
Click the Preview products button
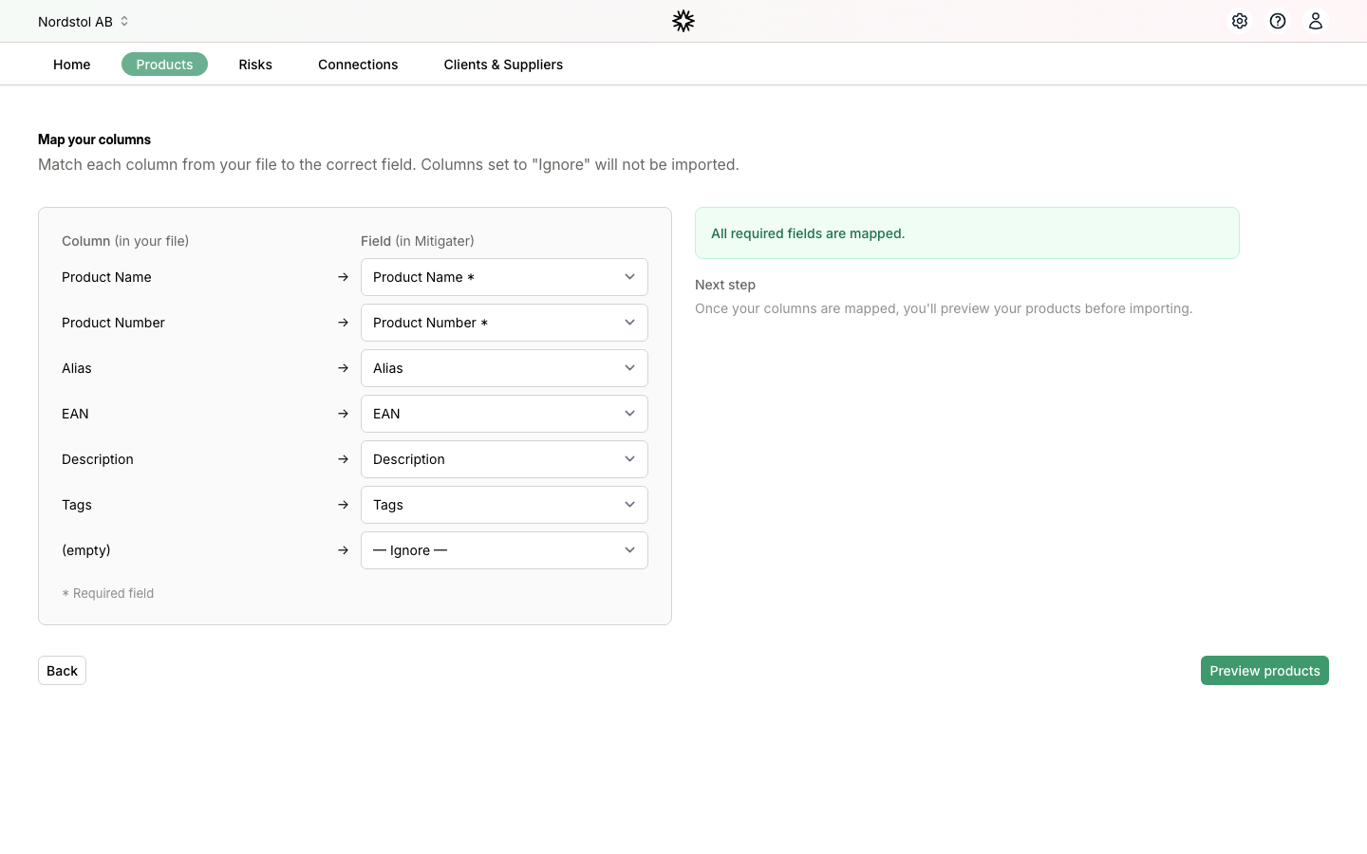(x=1264, y=671)
